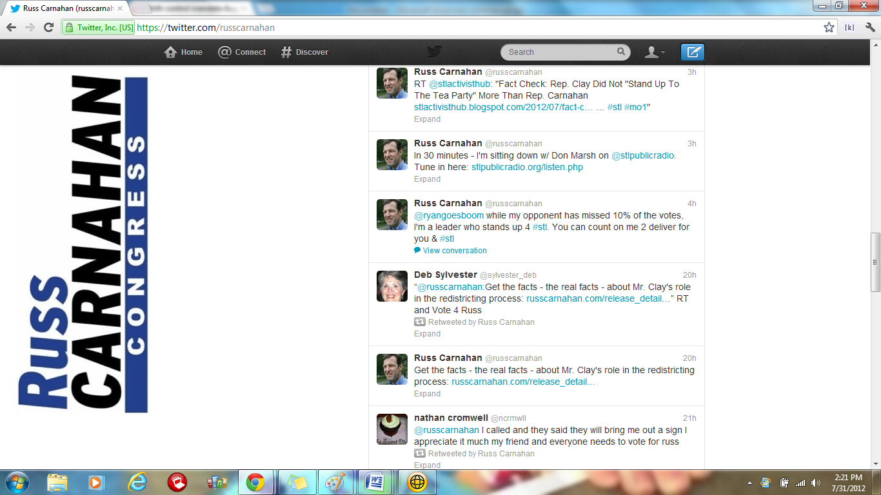Viewport: 881px width, 495px height.
Task: Click the Chrome taskbar icon
Action: click(255, 482)
